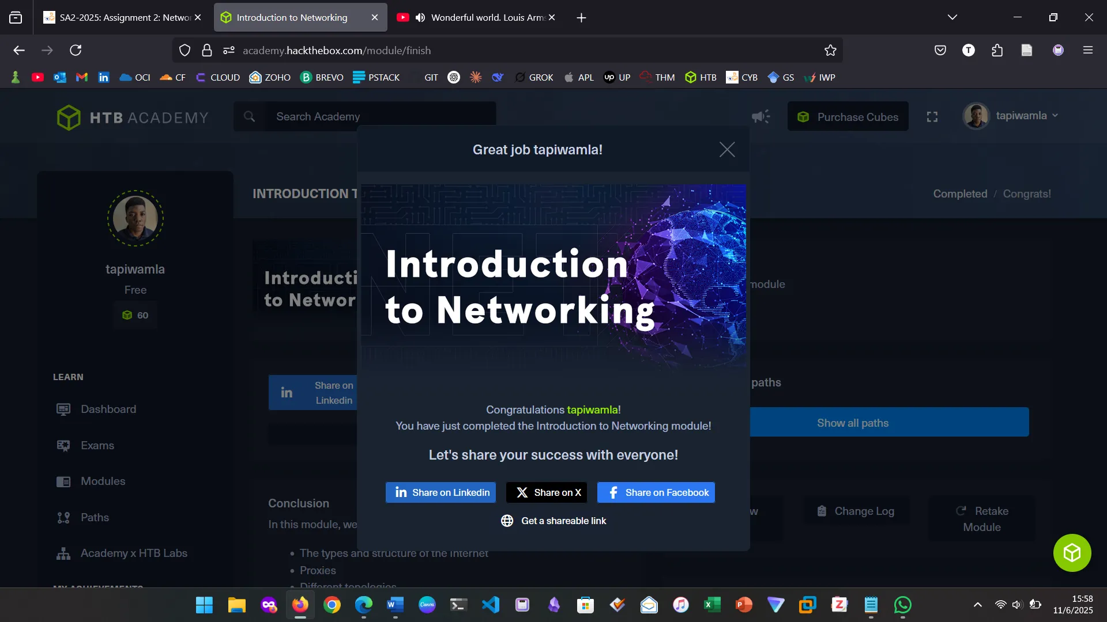Image resolution: width=1107 pixels, height=622 pixels.
Task: Toggle fullscreen mode icon in header
Action: (932, 117)
